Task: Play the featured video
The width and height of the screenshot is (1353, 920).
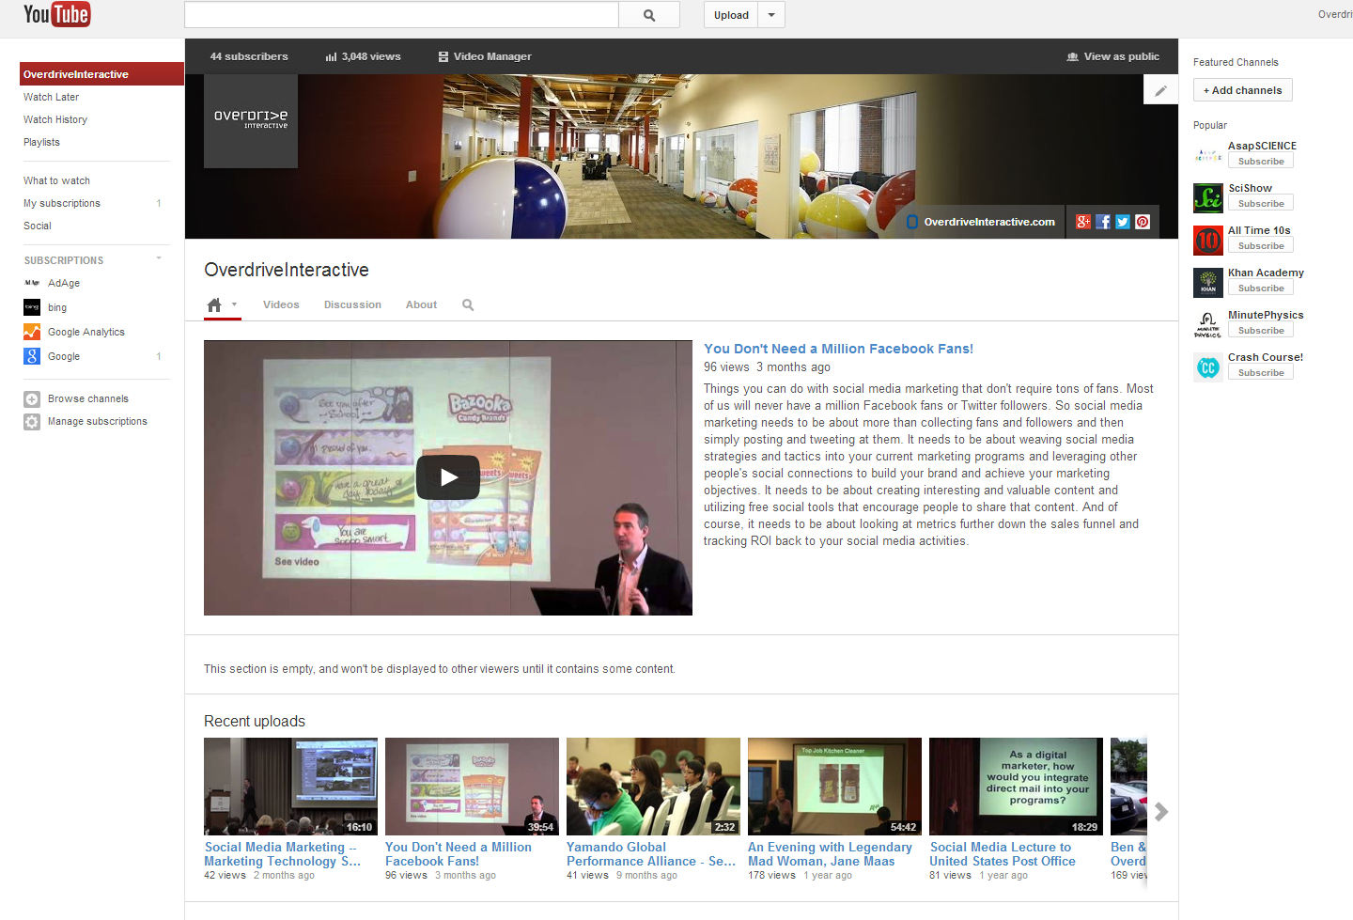Action: (x=448, y=477)
